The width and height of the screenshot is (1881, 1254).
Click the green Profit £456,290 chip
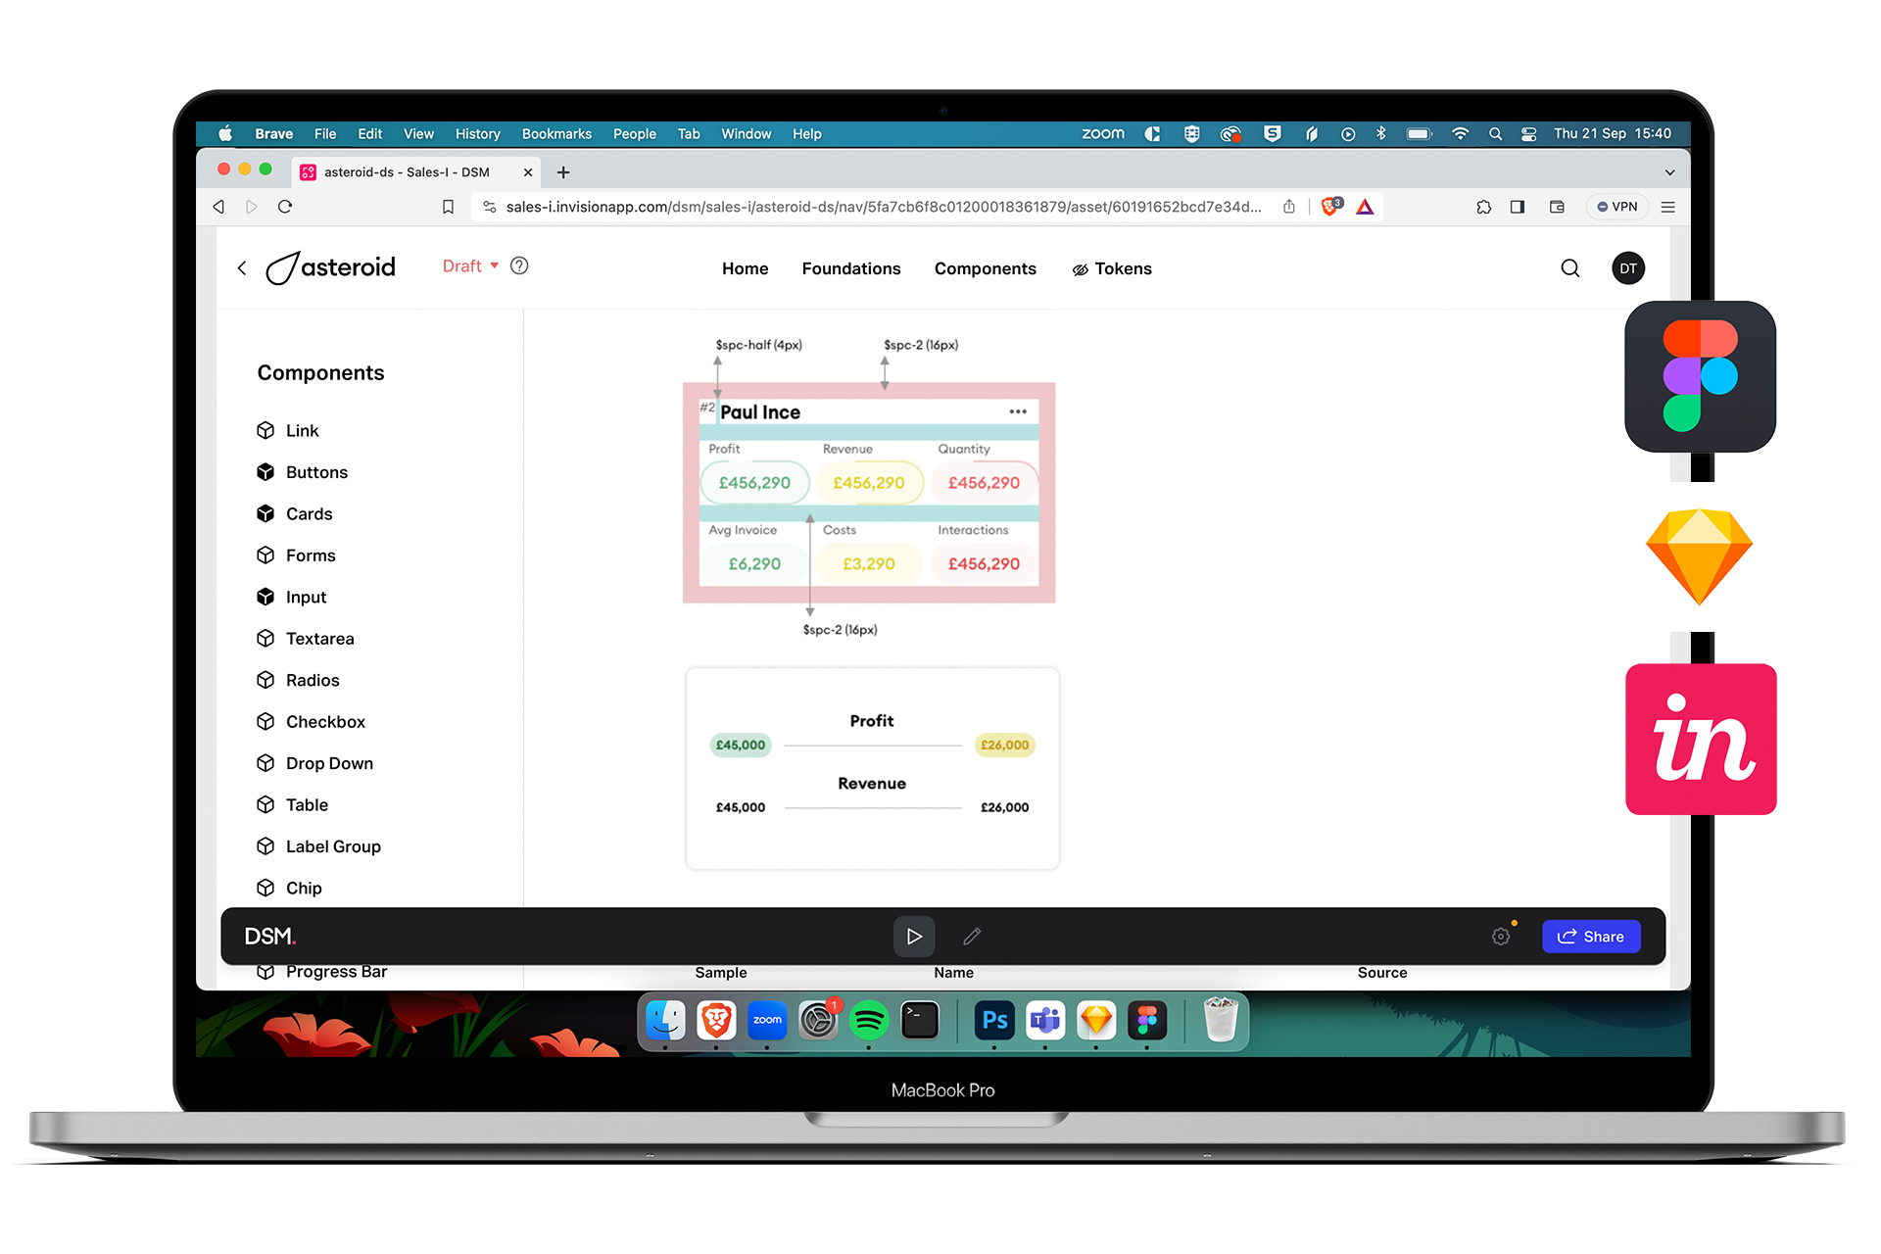pos(754,483)
